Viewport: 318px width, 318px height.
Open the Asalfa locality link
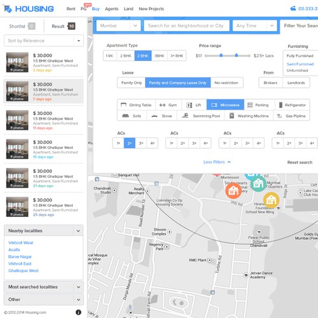(x=14, y=250)
